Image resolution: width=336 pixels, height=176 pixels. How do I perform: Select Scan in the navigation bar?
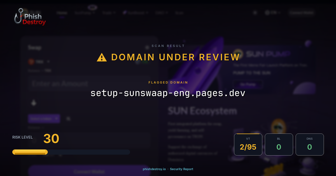click(x=179, y=13)
